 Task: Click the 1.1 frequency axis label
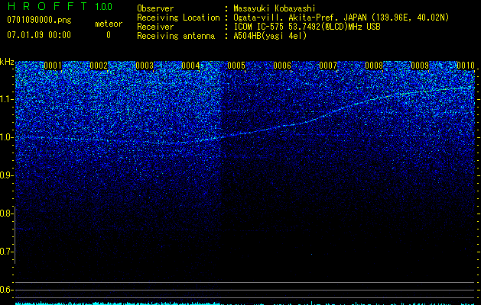coord(5,99)
